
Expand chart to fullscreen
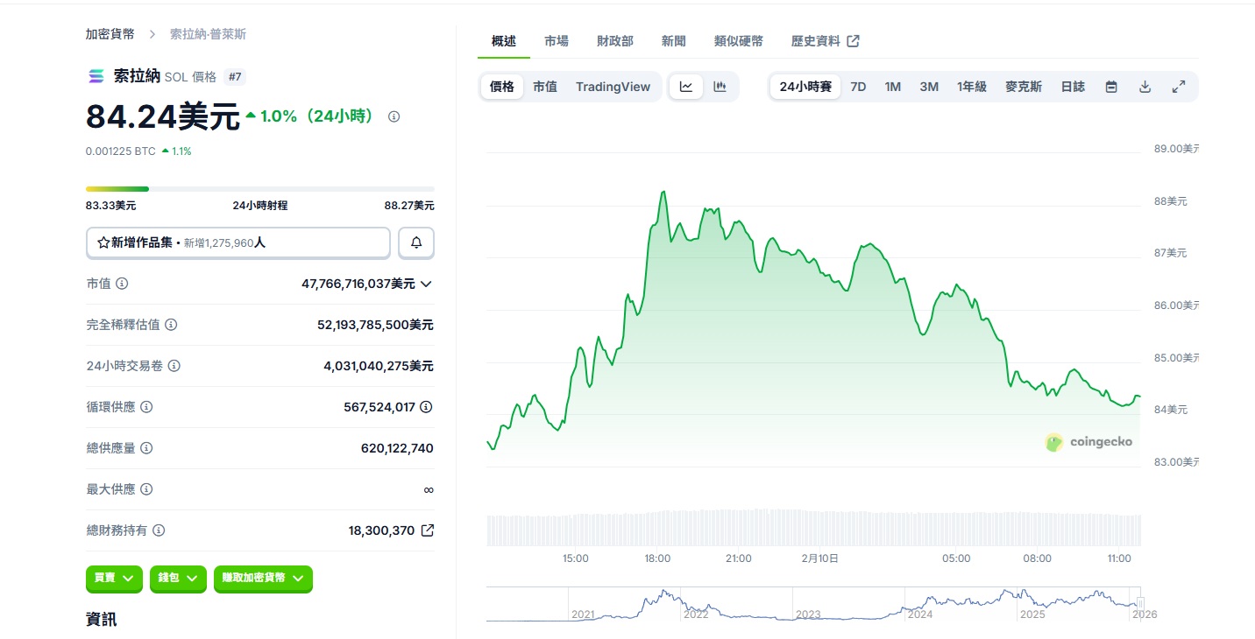1179,87
